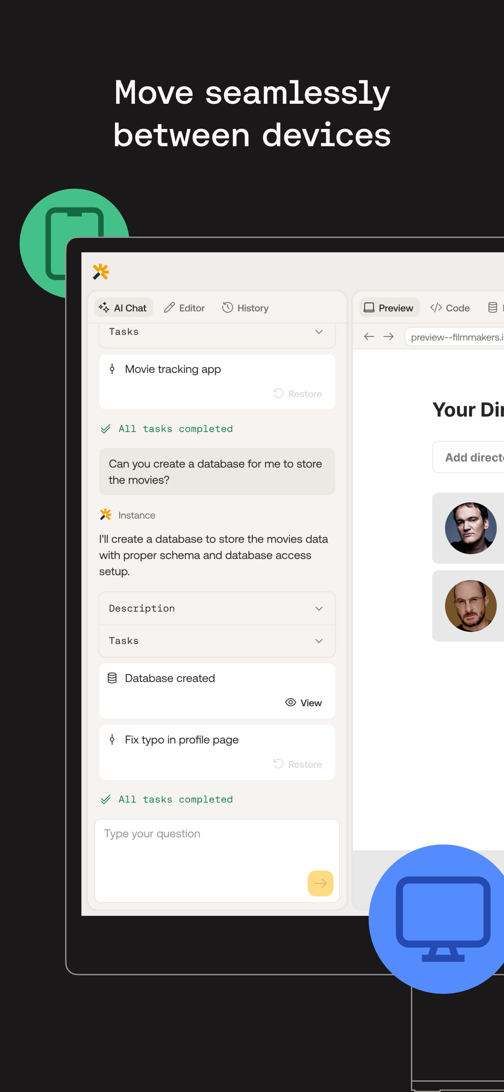Select the bearded director avatar with glasses
Viewport: 504px width, 1092px height.
tap(471, 606)
